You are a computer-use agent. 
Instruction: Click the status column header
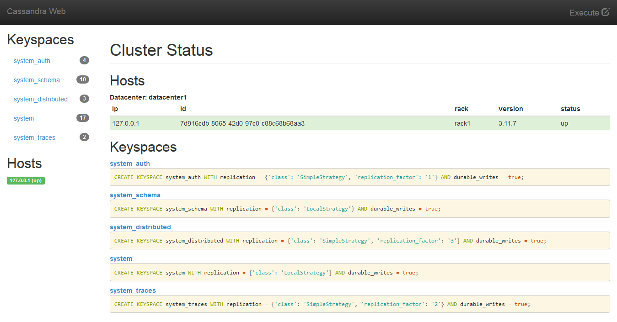pos(570,109)
